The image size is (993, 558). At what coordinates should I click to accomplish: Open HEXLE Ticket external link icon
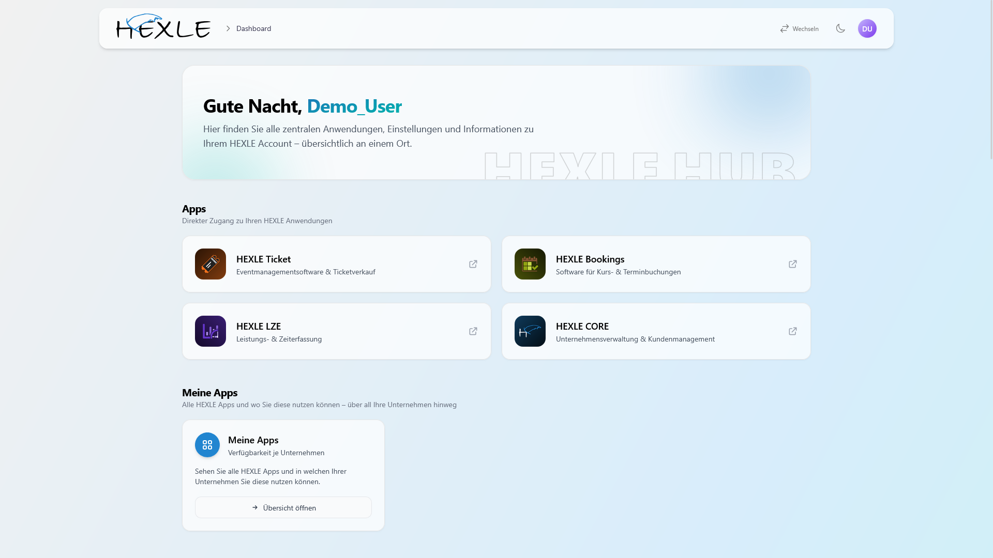click(x=473, y=264)
